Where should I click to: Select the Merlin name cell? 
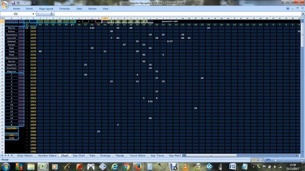tap(11, 28)
